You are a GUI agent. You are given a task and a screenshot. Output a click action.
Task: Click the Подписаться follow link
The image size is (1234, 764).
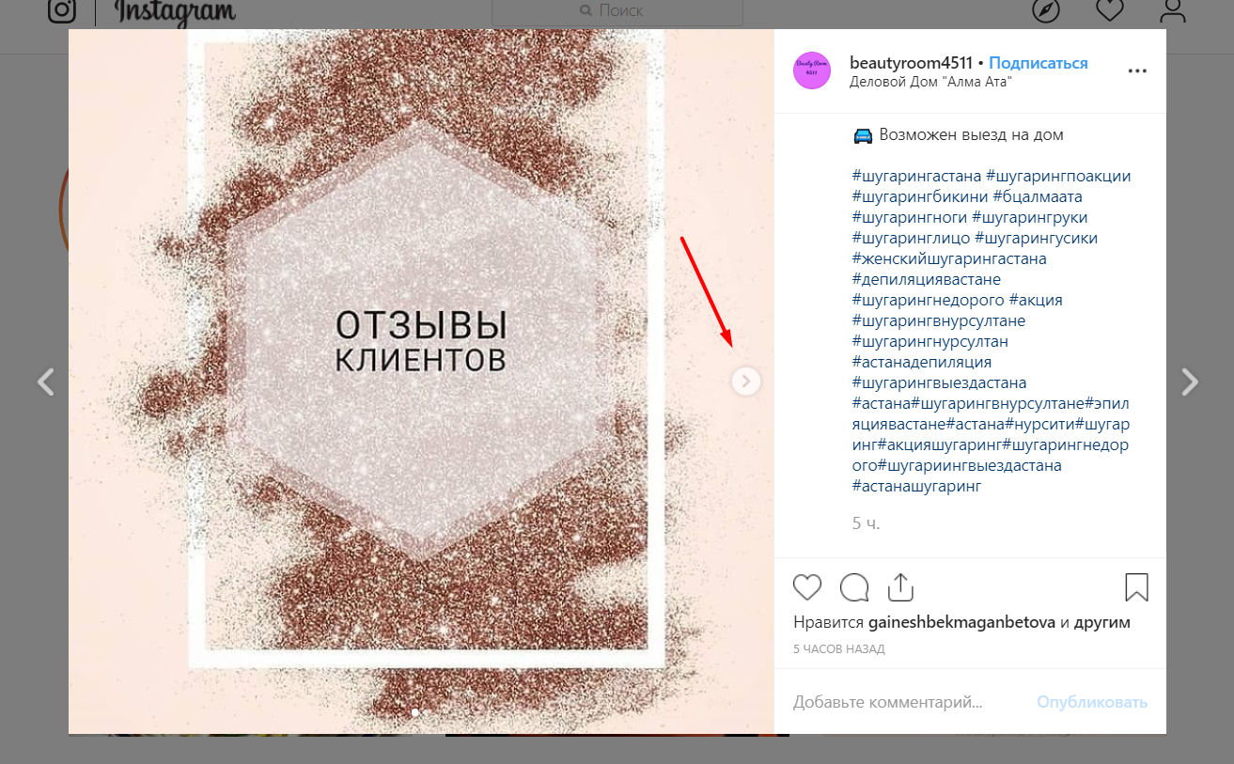click(x=1039, y=63)
